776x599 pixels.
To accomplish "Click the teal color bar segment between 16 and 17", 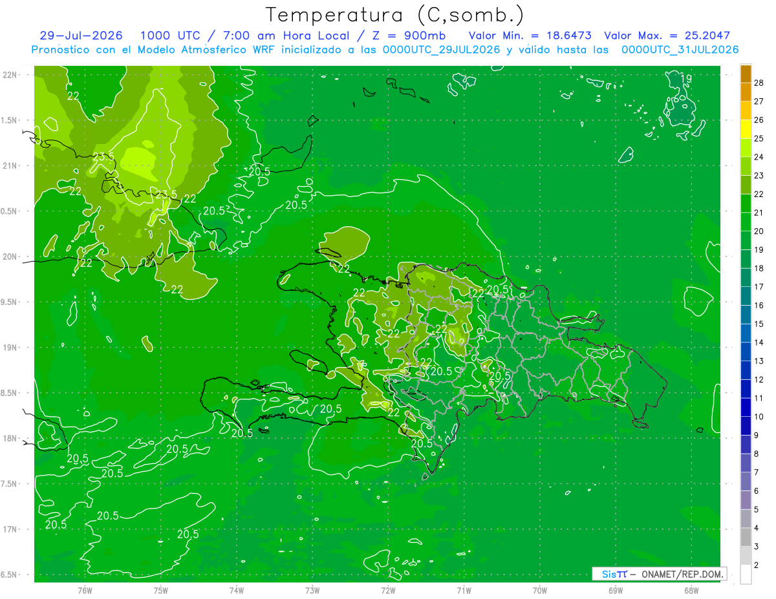I will [x=746, y=297].
